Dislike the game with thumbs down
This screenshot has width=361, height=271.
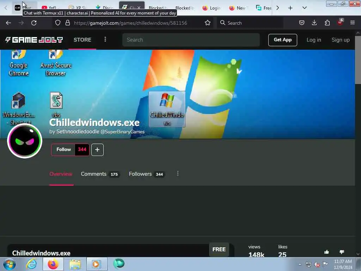coord(342,252)
